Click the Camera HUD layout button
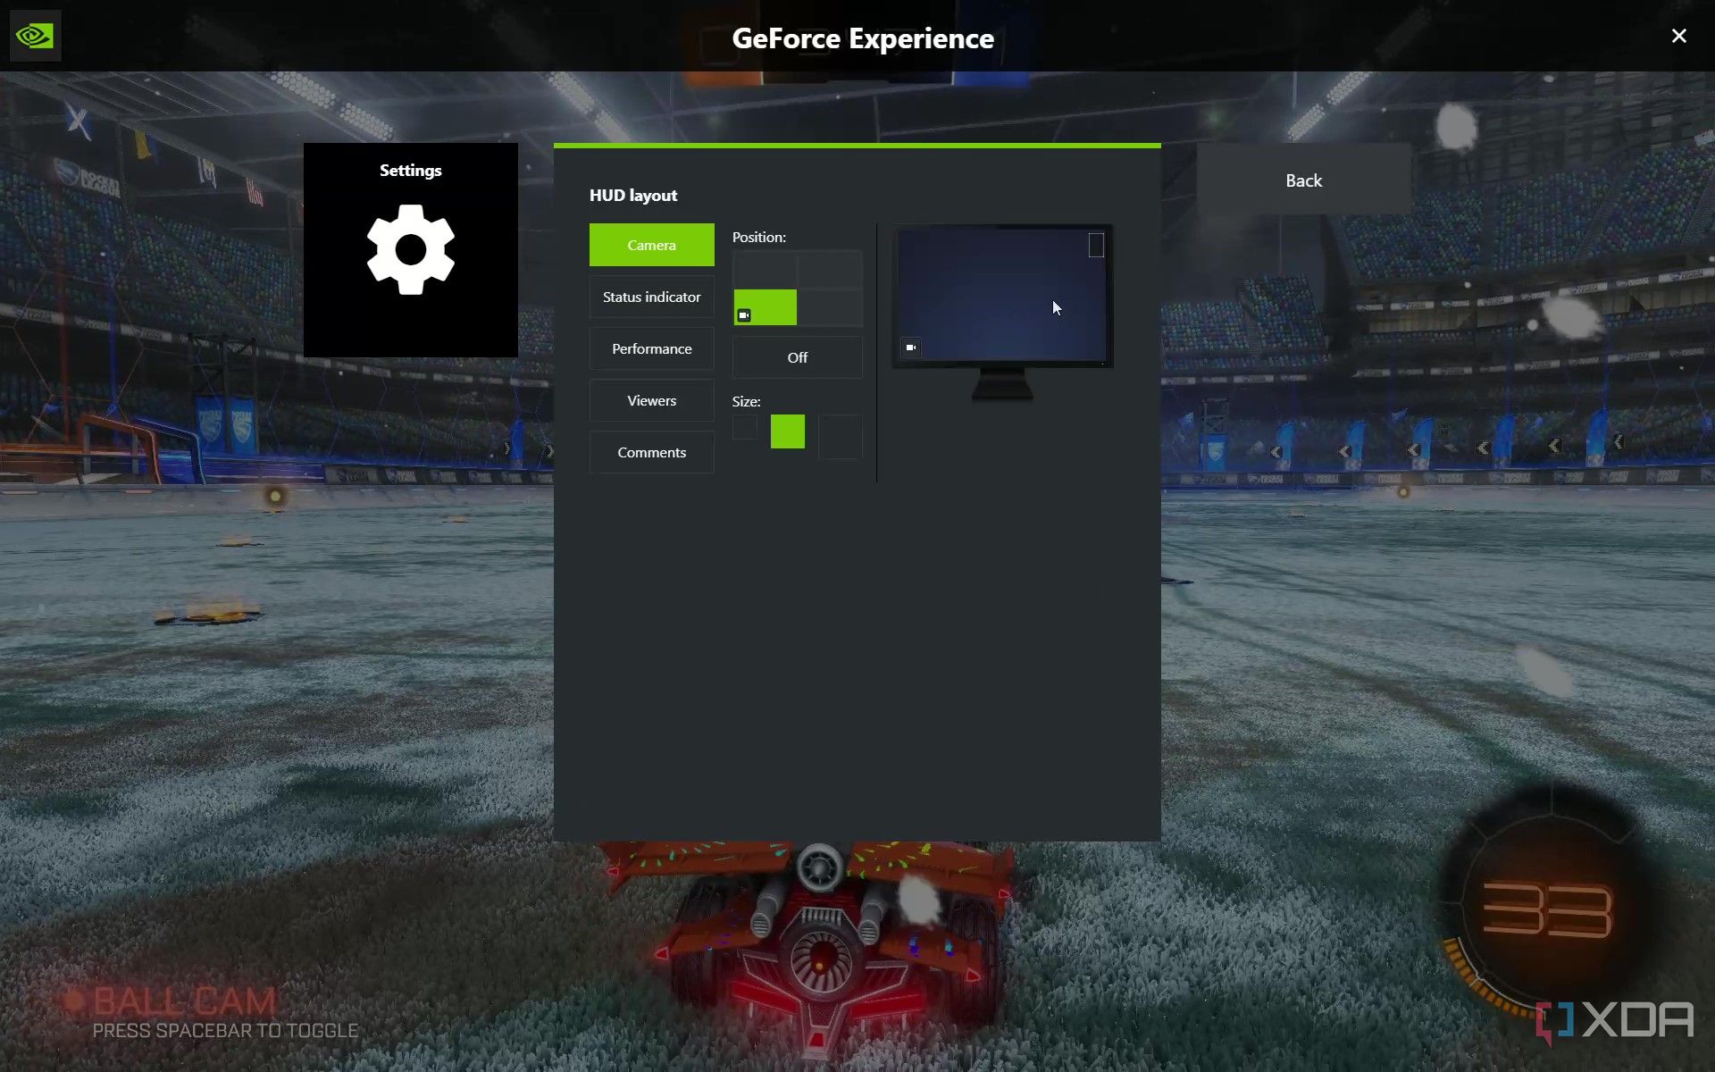This screenshot has height=1072, width=1715. (650, 245)
